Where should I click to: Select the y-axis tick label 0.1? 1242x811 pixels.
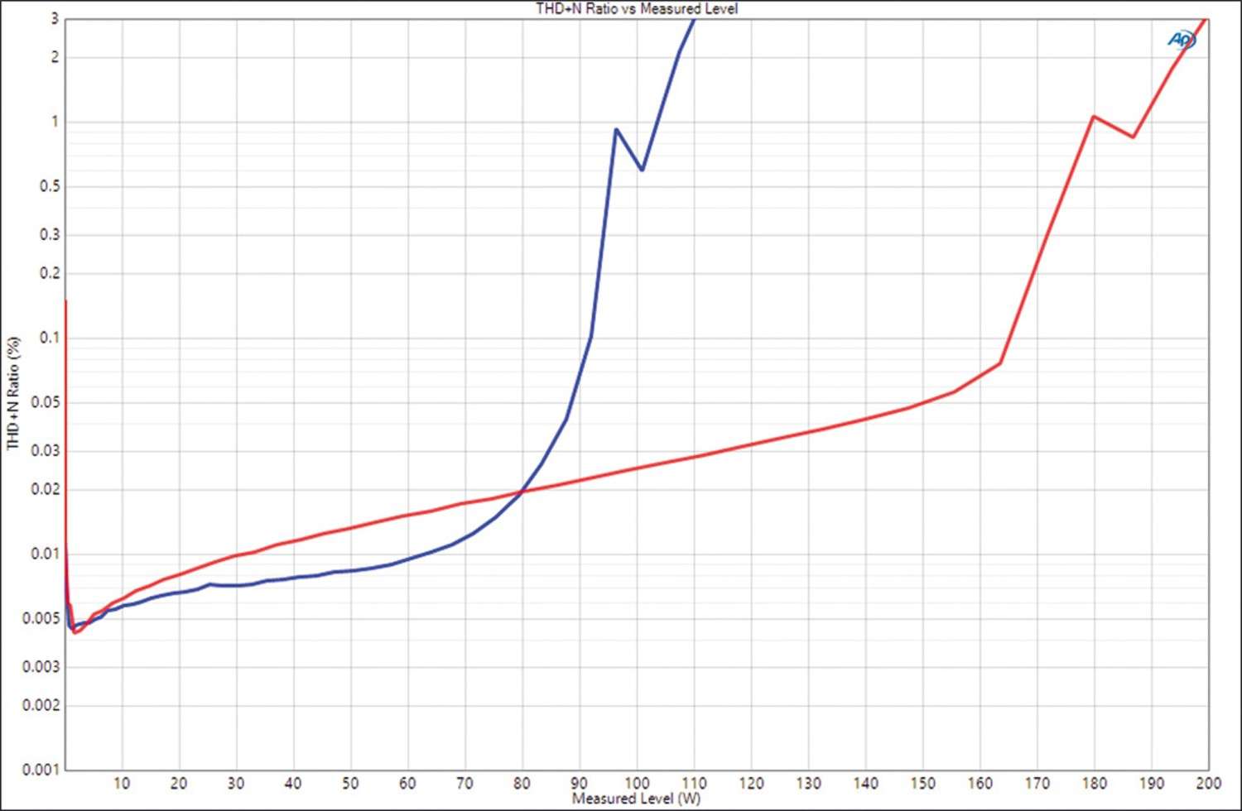(x=49, y=338)
